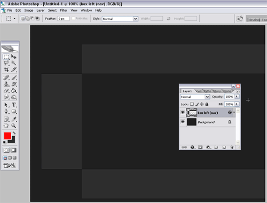Screen dimensions: 267x203
Task: Create a new layer in Layers panel
Action: [224, 147]
